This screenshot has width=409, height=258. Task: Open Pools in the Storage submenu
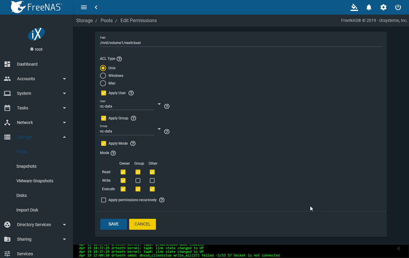point(22,152)
